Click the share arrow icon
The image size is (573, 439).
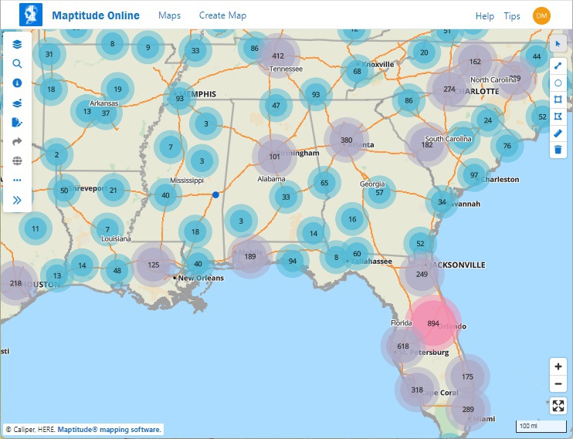pyautogui.click(x=17, y=142)
